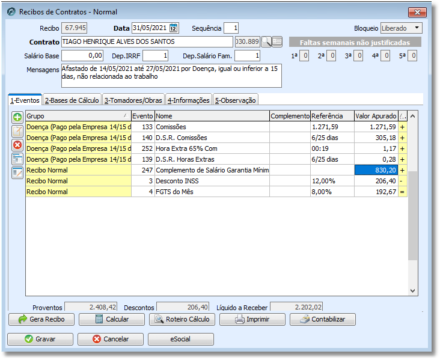Screen dimensions: 440x360
Task: Click the window layout icon in side toolbar
Action: coord(17,159)
